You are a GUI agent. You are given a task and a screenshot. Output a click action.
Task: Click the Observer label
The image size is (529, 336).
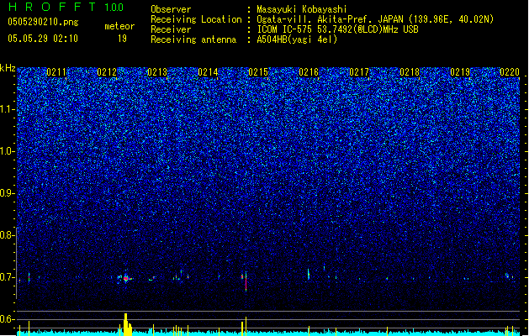171,9
